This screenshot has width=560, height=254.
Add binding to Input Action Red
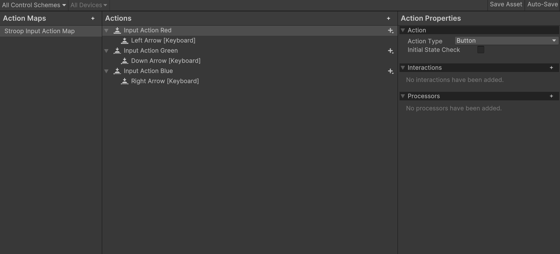(391, 30)
